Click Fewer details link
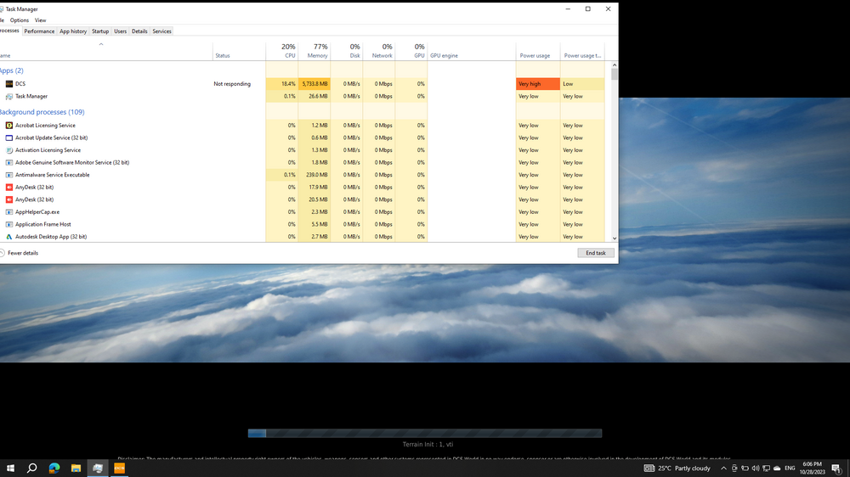Image resolution: width=850 pixels, height=477 pixels. click(23, 253)
